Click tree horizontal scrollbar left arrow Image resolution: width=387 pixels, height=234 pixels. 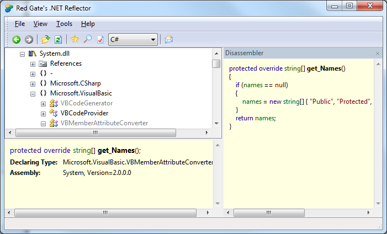click(x=10, y=133)
